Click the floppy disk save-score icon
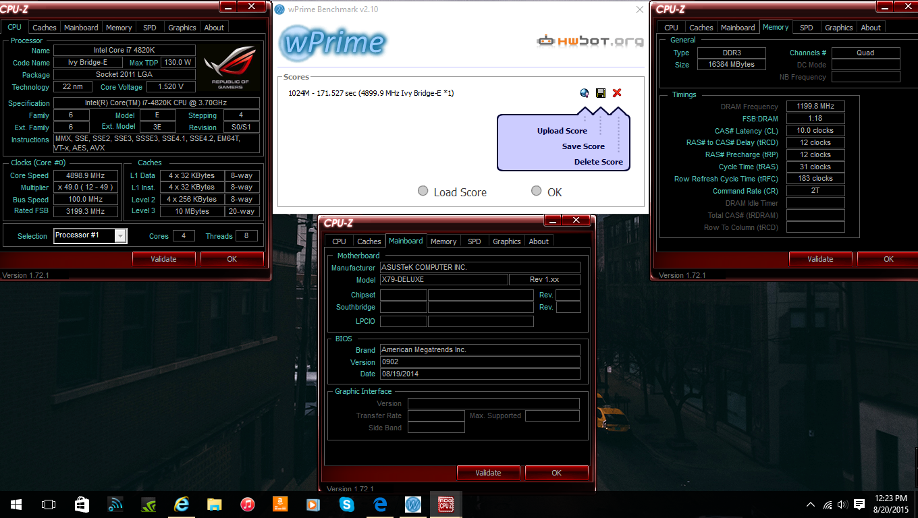Image resolution: width=918 pixels, height=518 pixels. coord(601,93)
